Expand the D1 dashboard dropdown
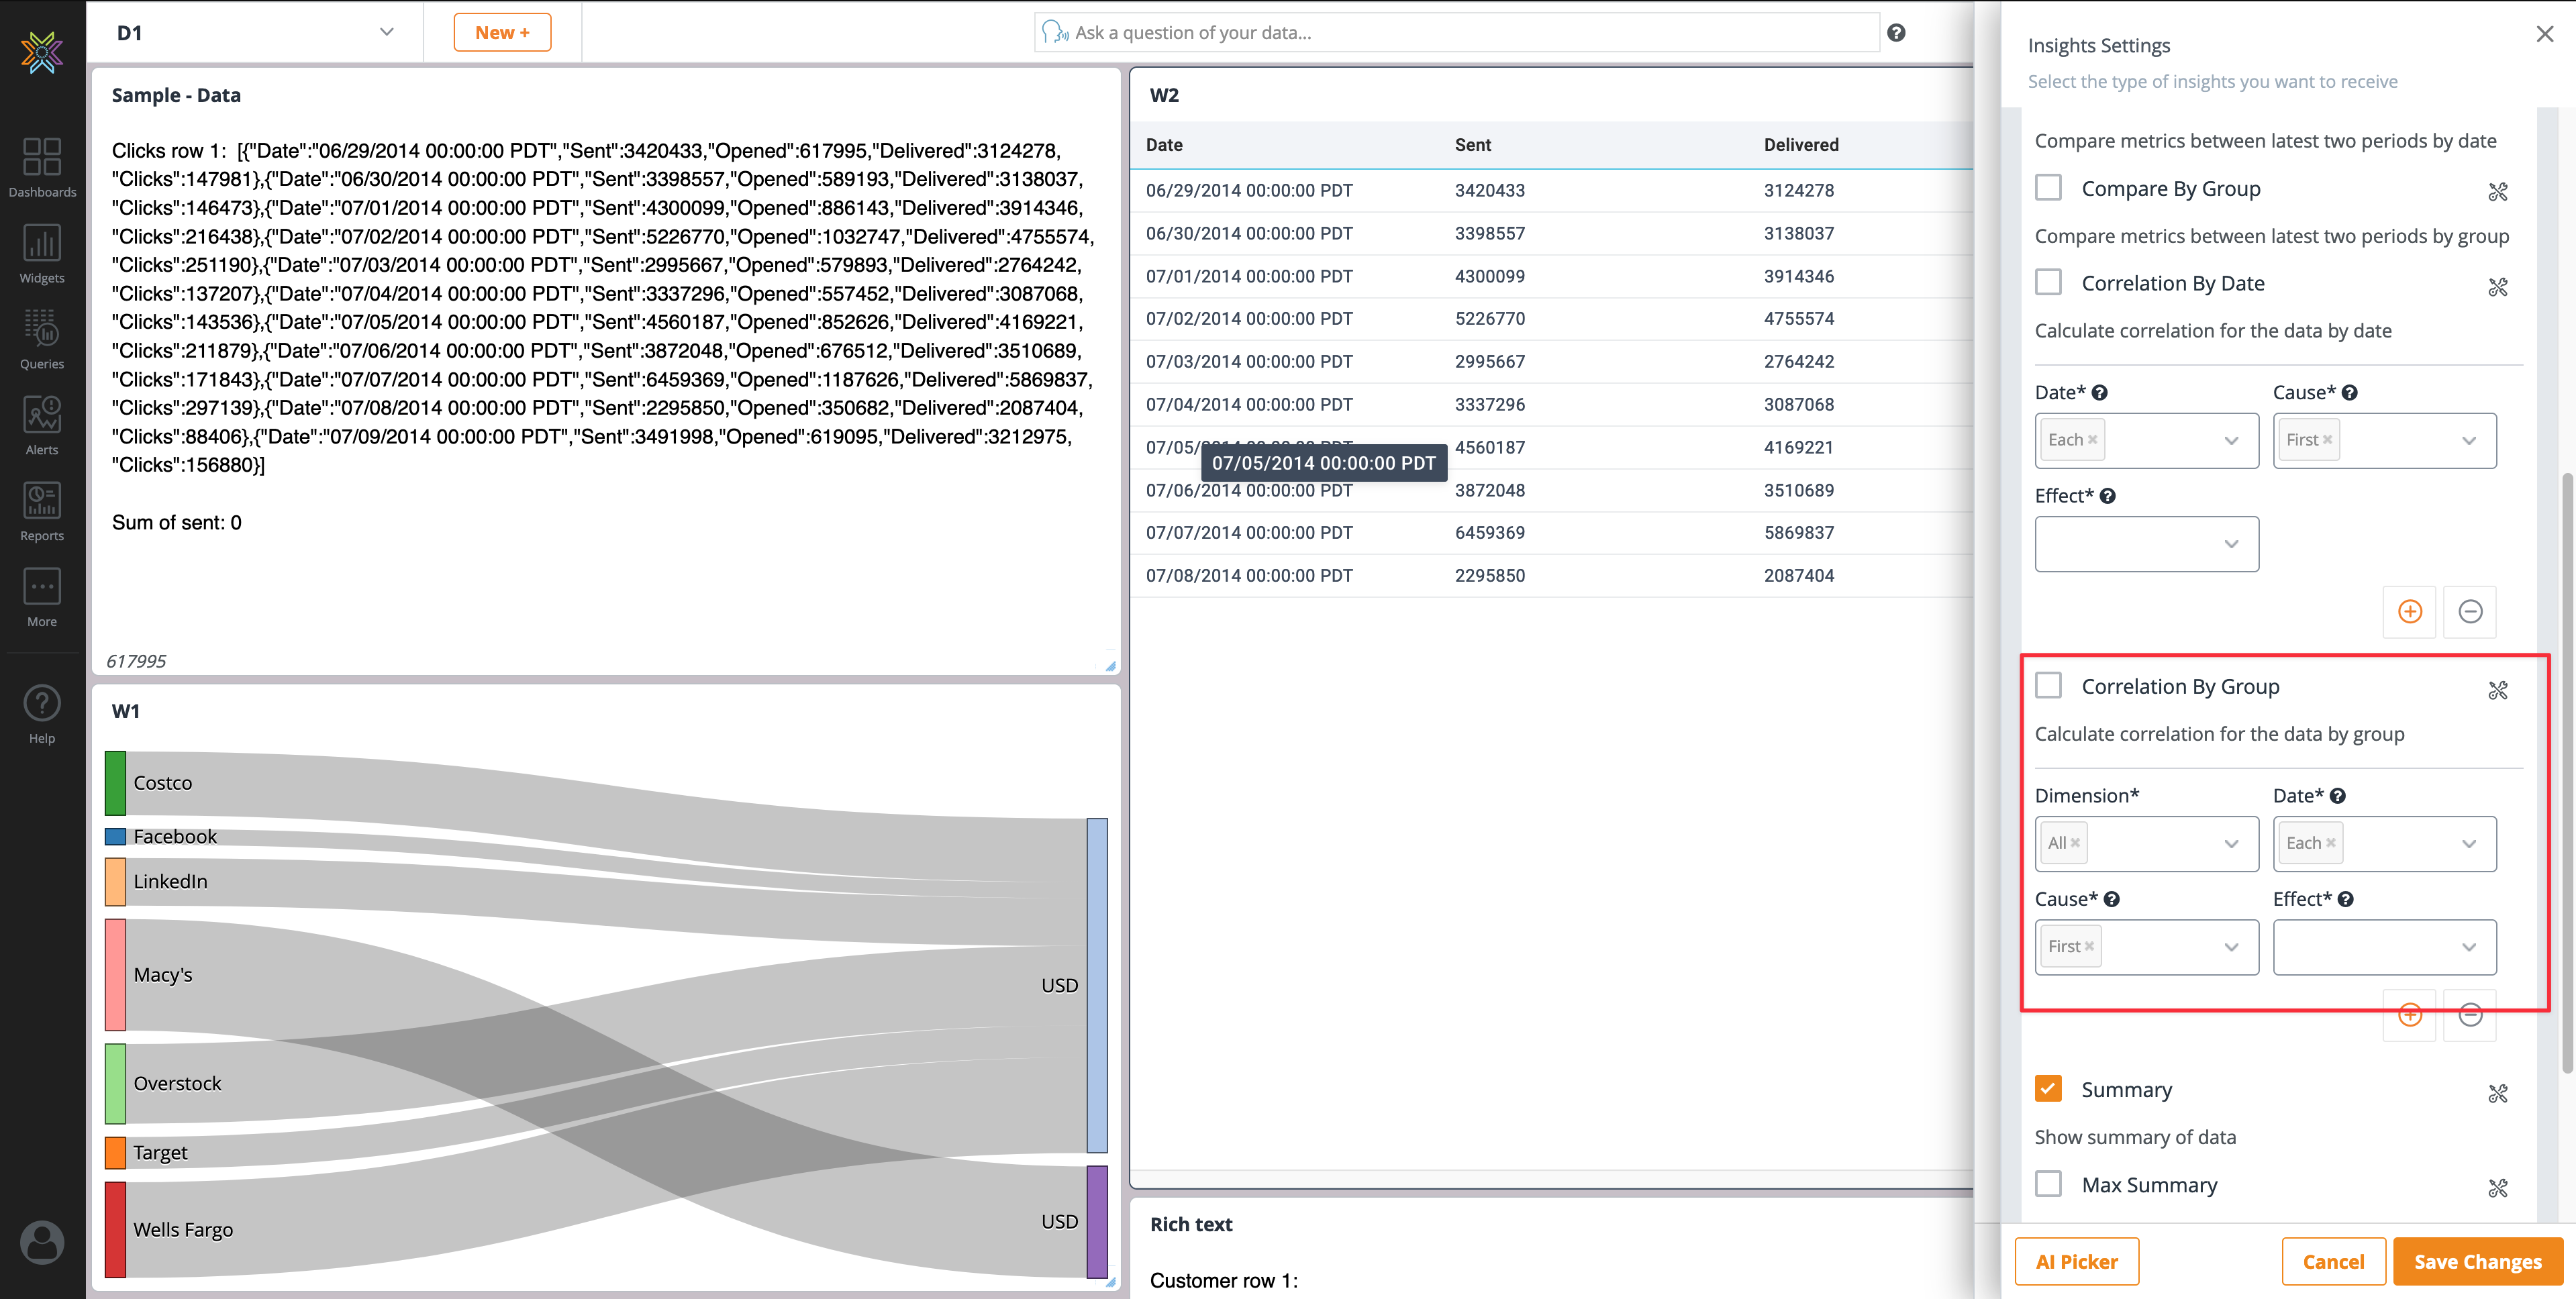The width and height of the screenshot is (2576, 1299). [x=386, y=32]
